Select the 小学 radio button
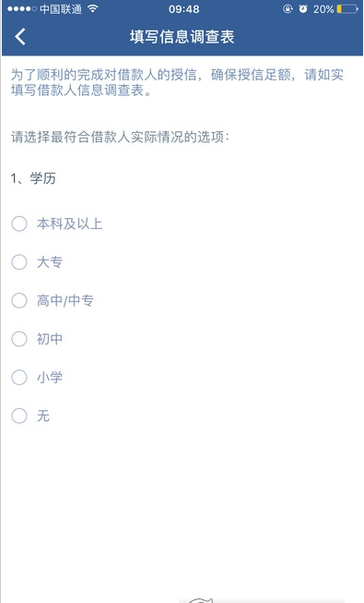The height and width of the screenshot is (603, 364). point(19,378)
